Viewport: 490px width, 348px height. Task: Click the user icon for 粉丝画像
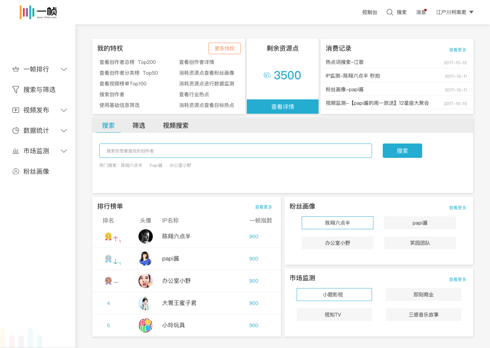[16, 171]
